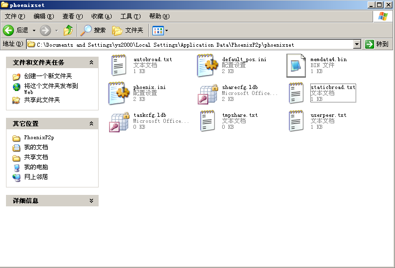
Task: Click the Views icon button
Action: point(158,31)
